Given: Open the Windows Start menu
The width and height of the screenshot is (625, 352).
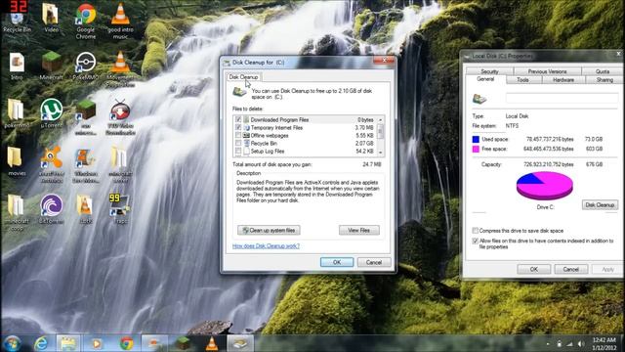Looking at the screenshot, I should [13, 343].
